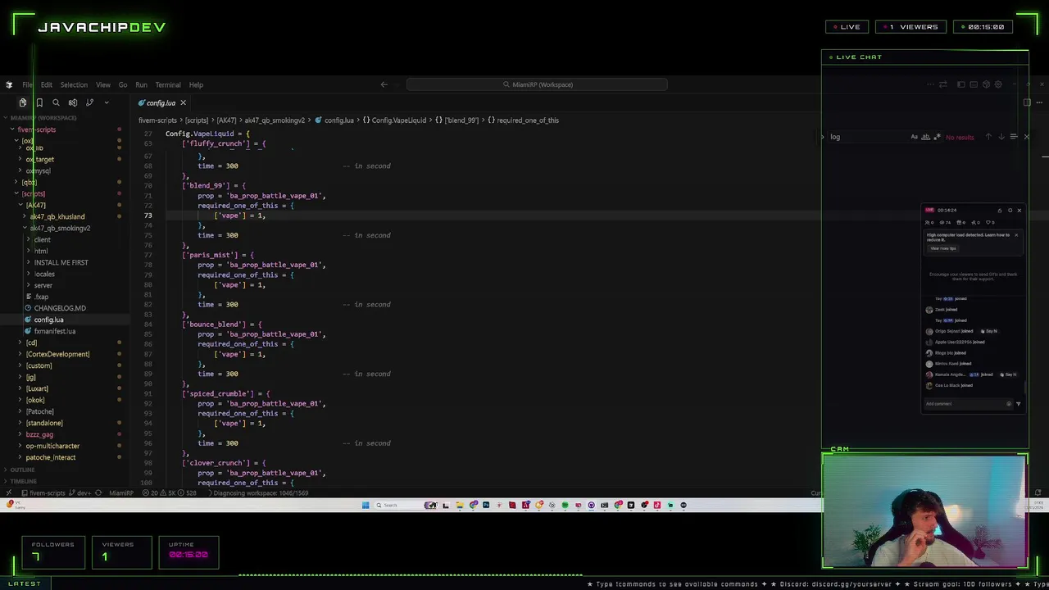Click the previous match arrow
Screen dimensions: 1049x590
pyautogui.click(x=988, y=137)
